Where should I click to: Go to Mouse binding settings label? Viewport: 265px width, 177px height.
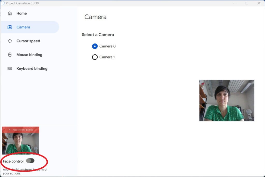tap(29, 55)
